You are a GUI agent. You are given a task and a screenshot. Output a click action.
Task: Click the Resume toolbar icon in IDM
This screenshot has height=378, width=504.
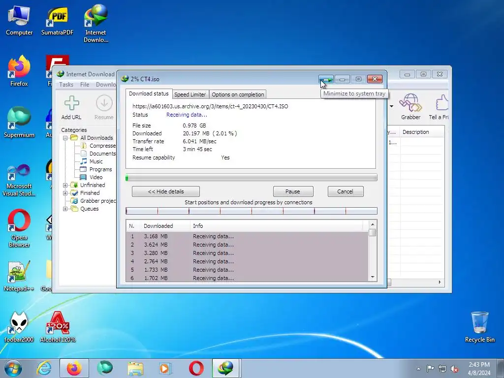pyautogui.click(x=104, y=103)
